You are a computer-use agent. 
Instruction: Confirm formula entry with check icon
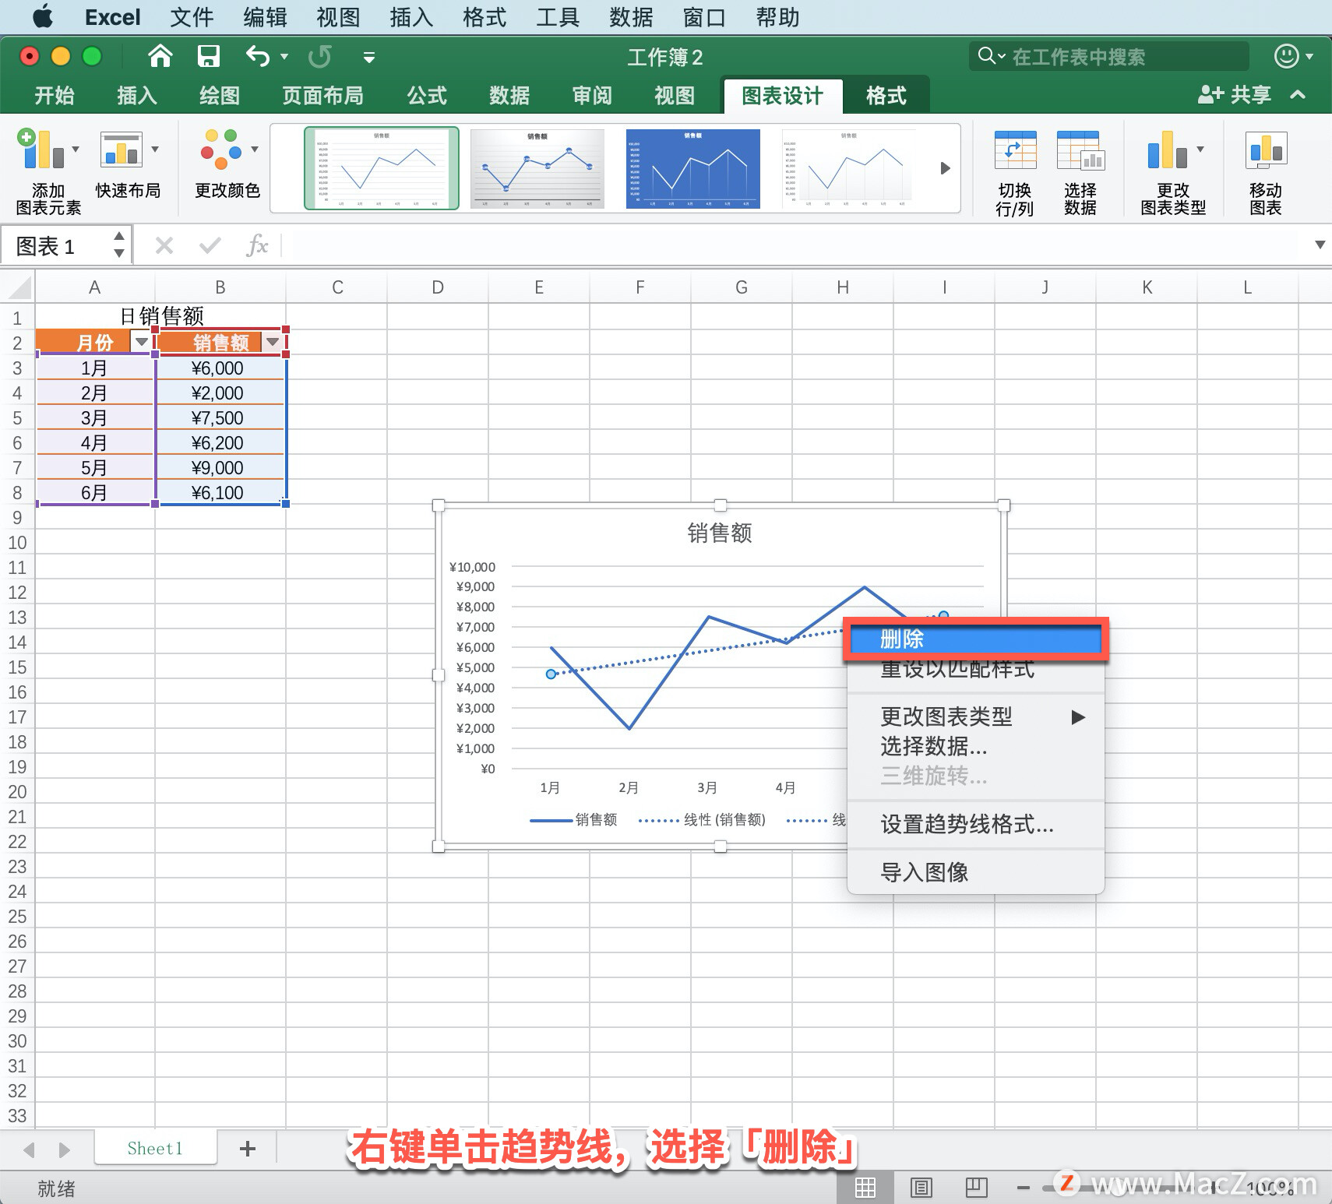point(210,246)
